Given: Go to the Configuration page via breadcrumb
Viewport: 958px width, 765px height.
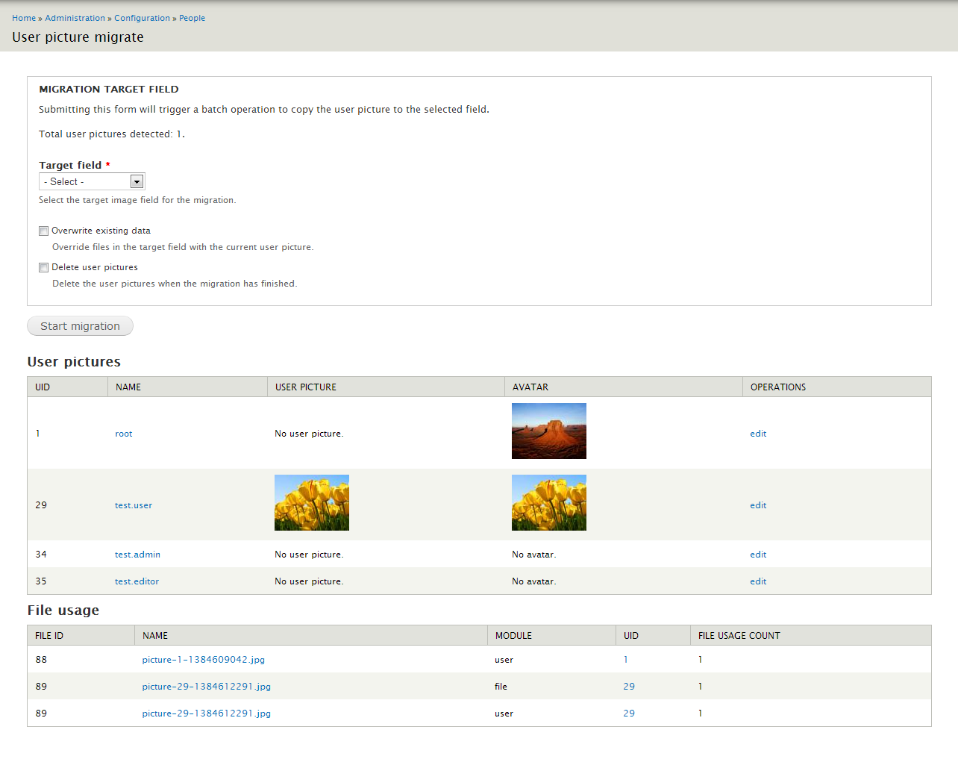Looking at the screenshot, I should click(142, 18).
